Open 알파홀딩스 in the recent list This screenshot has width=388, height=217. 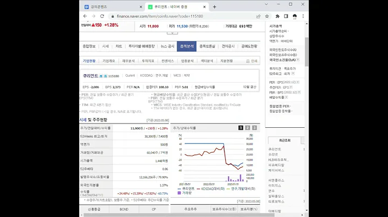coord(276,196)
